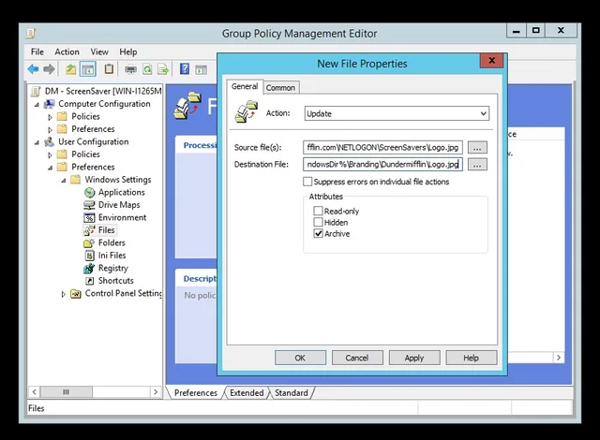
Task: Open the Action menu
Action: coord(67,51)
